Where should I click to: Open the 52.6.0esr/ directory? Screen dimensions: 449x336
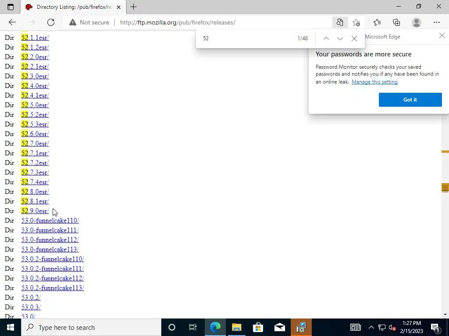click(35, 134)
